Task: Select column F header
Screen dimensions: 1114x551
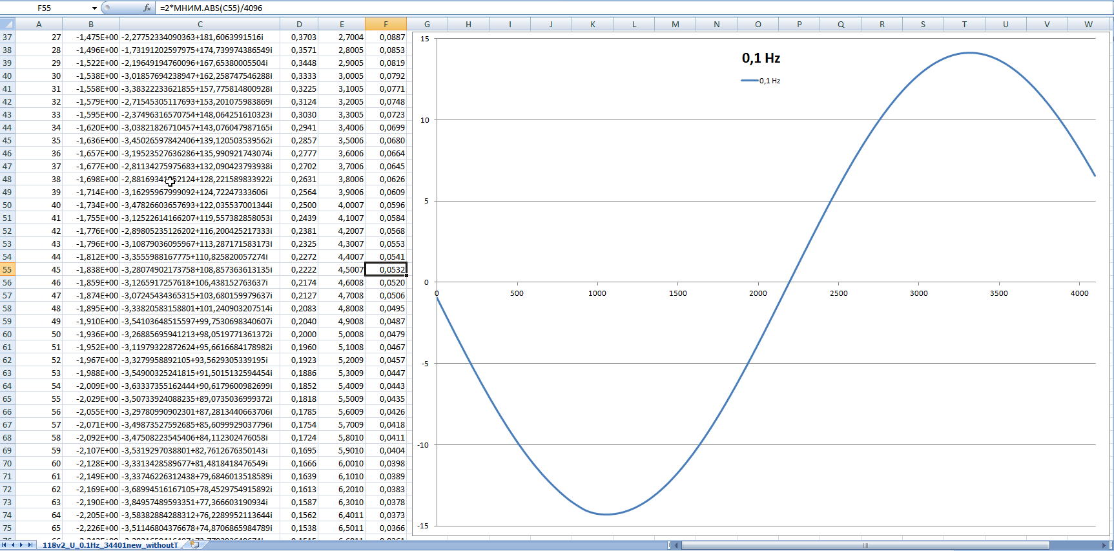Action: (x=386, y=24)
